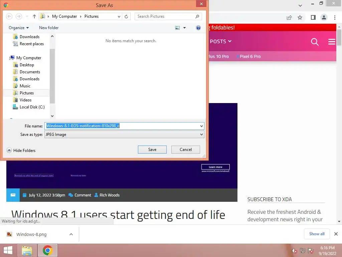Viewport: 342px width, 257px height.
Task: Click My Computer in the address breadcrumb
Action: click(64, 16)
